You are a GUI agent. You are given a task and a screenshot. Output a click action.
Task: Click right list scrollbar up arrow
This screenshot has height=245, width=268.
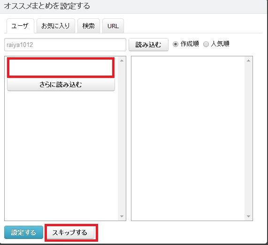point(248,61)
